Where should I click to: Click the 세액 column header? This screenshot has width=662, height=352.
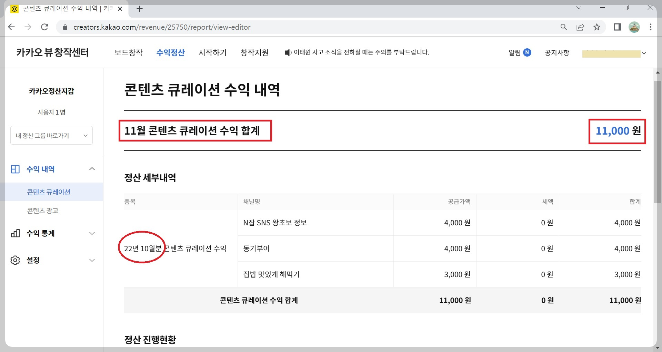pyautogui.click(x=548, y=202)
